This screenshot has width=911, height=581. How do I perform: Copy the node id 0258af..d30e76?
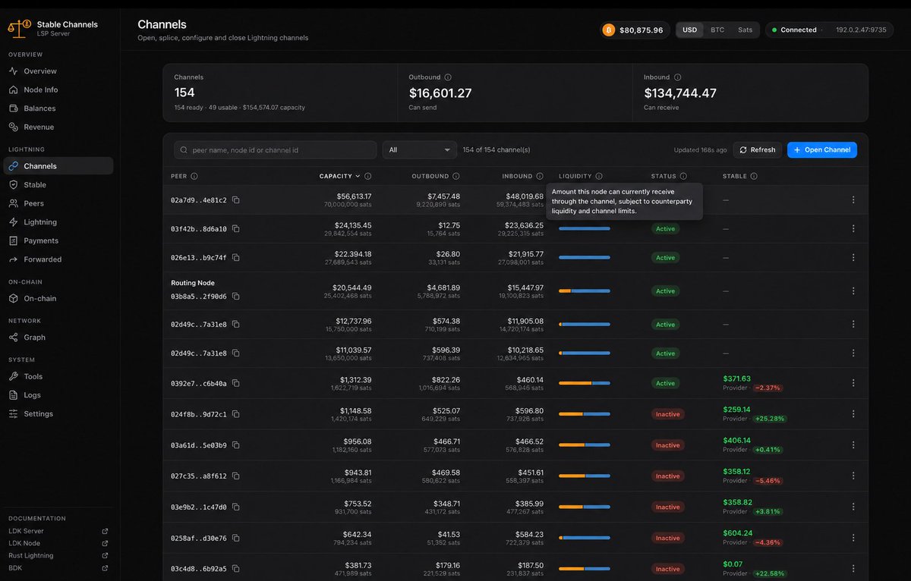point(236,539)
